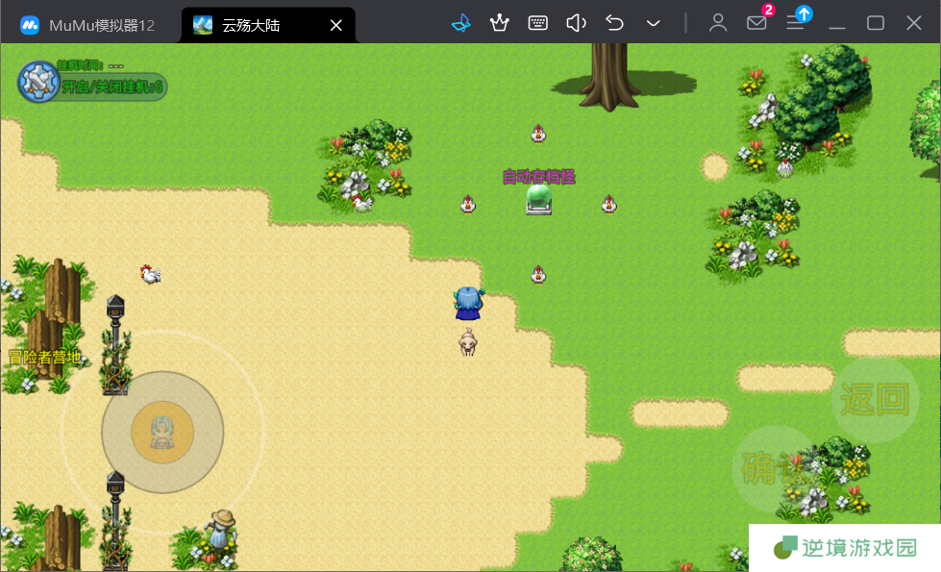
Task: Close the 云殇大陆 tab
Action: coord(336,25)
